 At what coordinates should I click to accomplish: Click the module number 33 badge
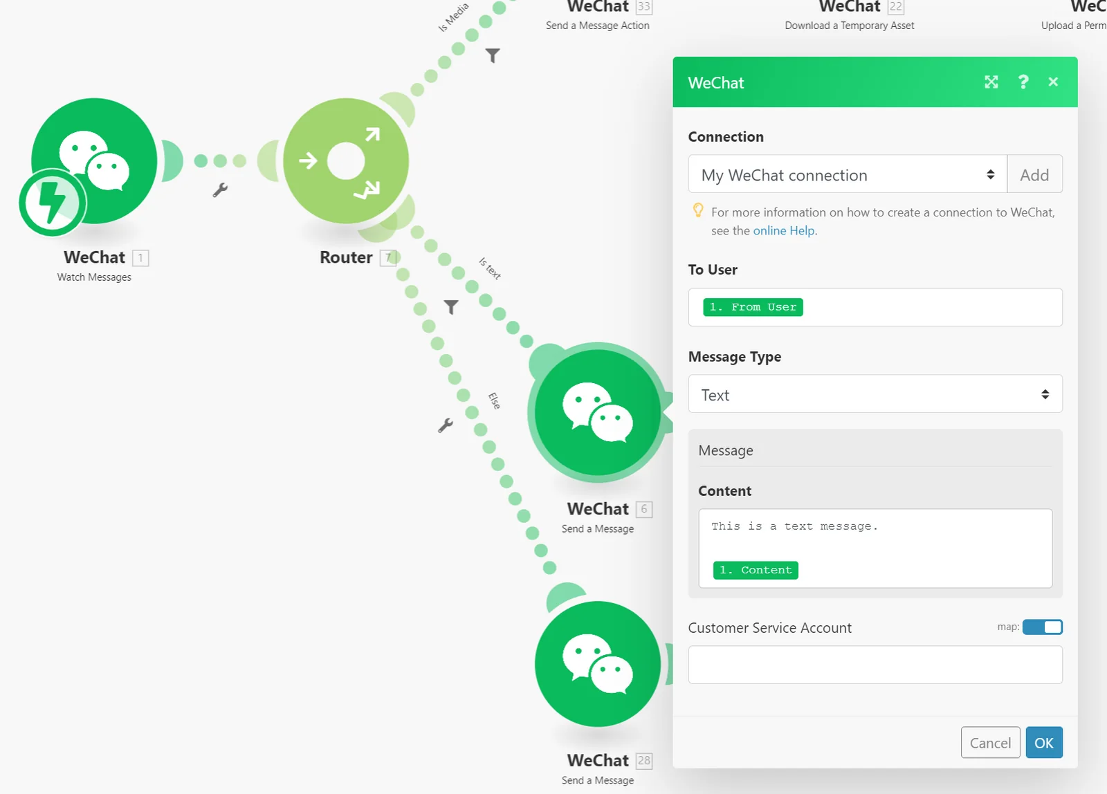click(x=644, y=7)
